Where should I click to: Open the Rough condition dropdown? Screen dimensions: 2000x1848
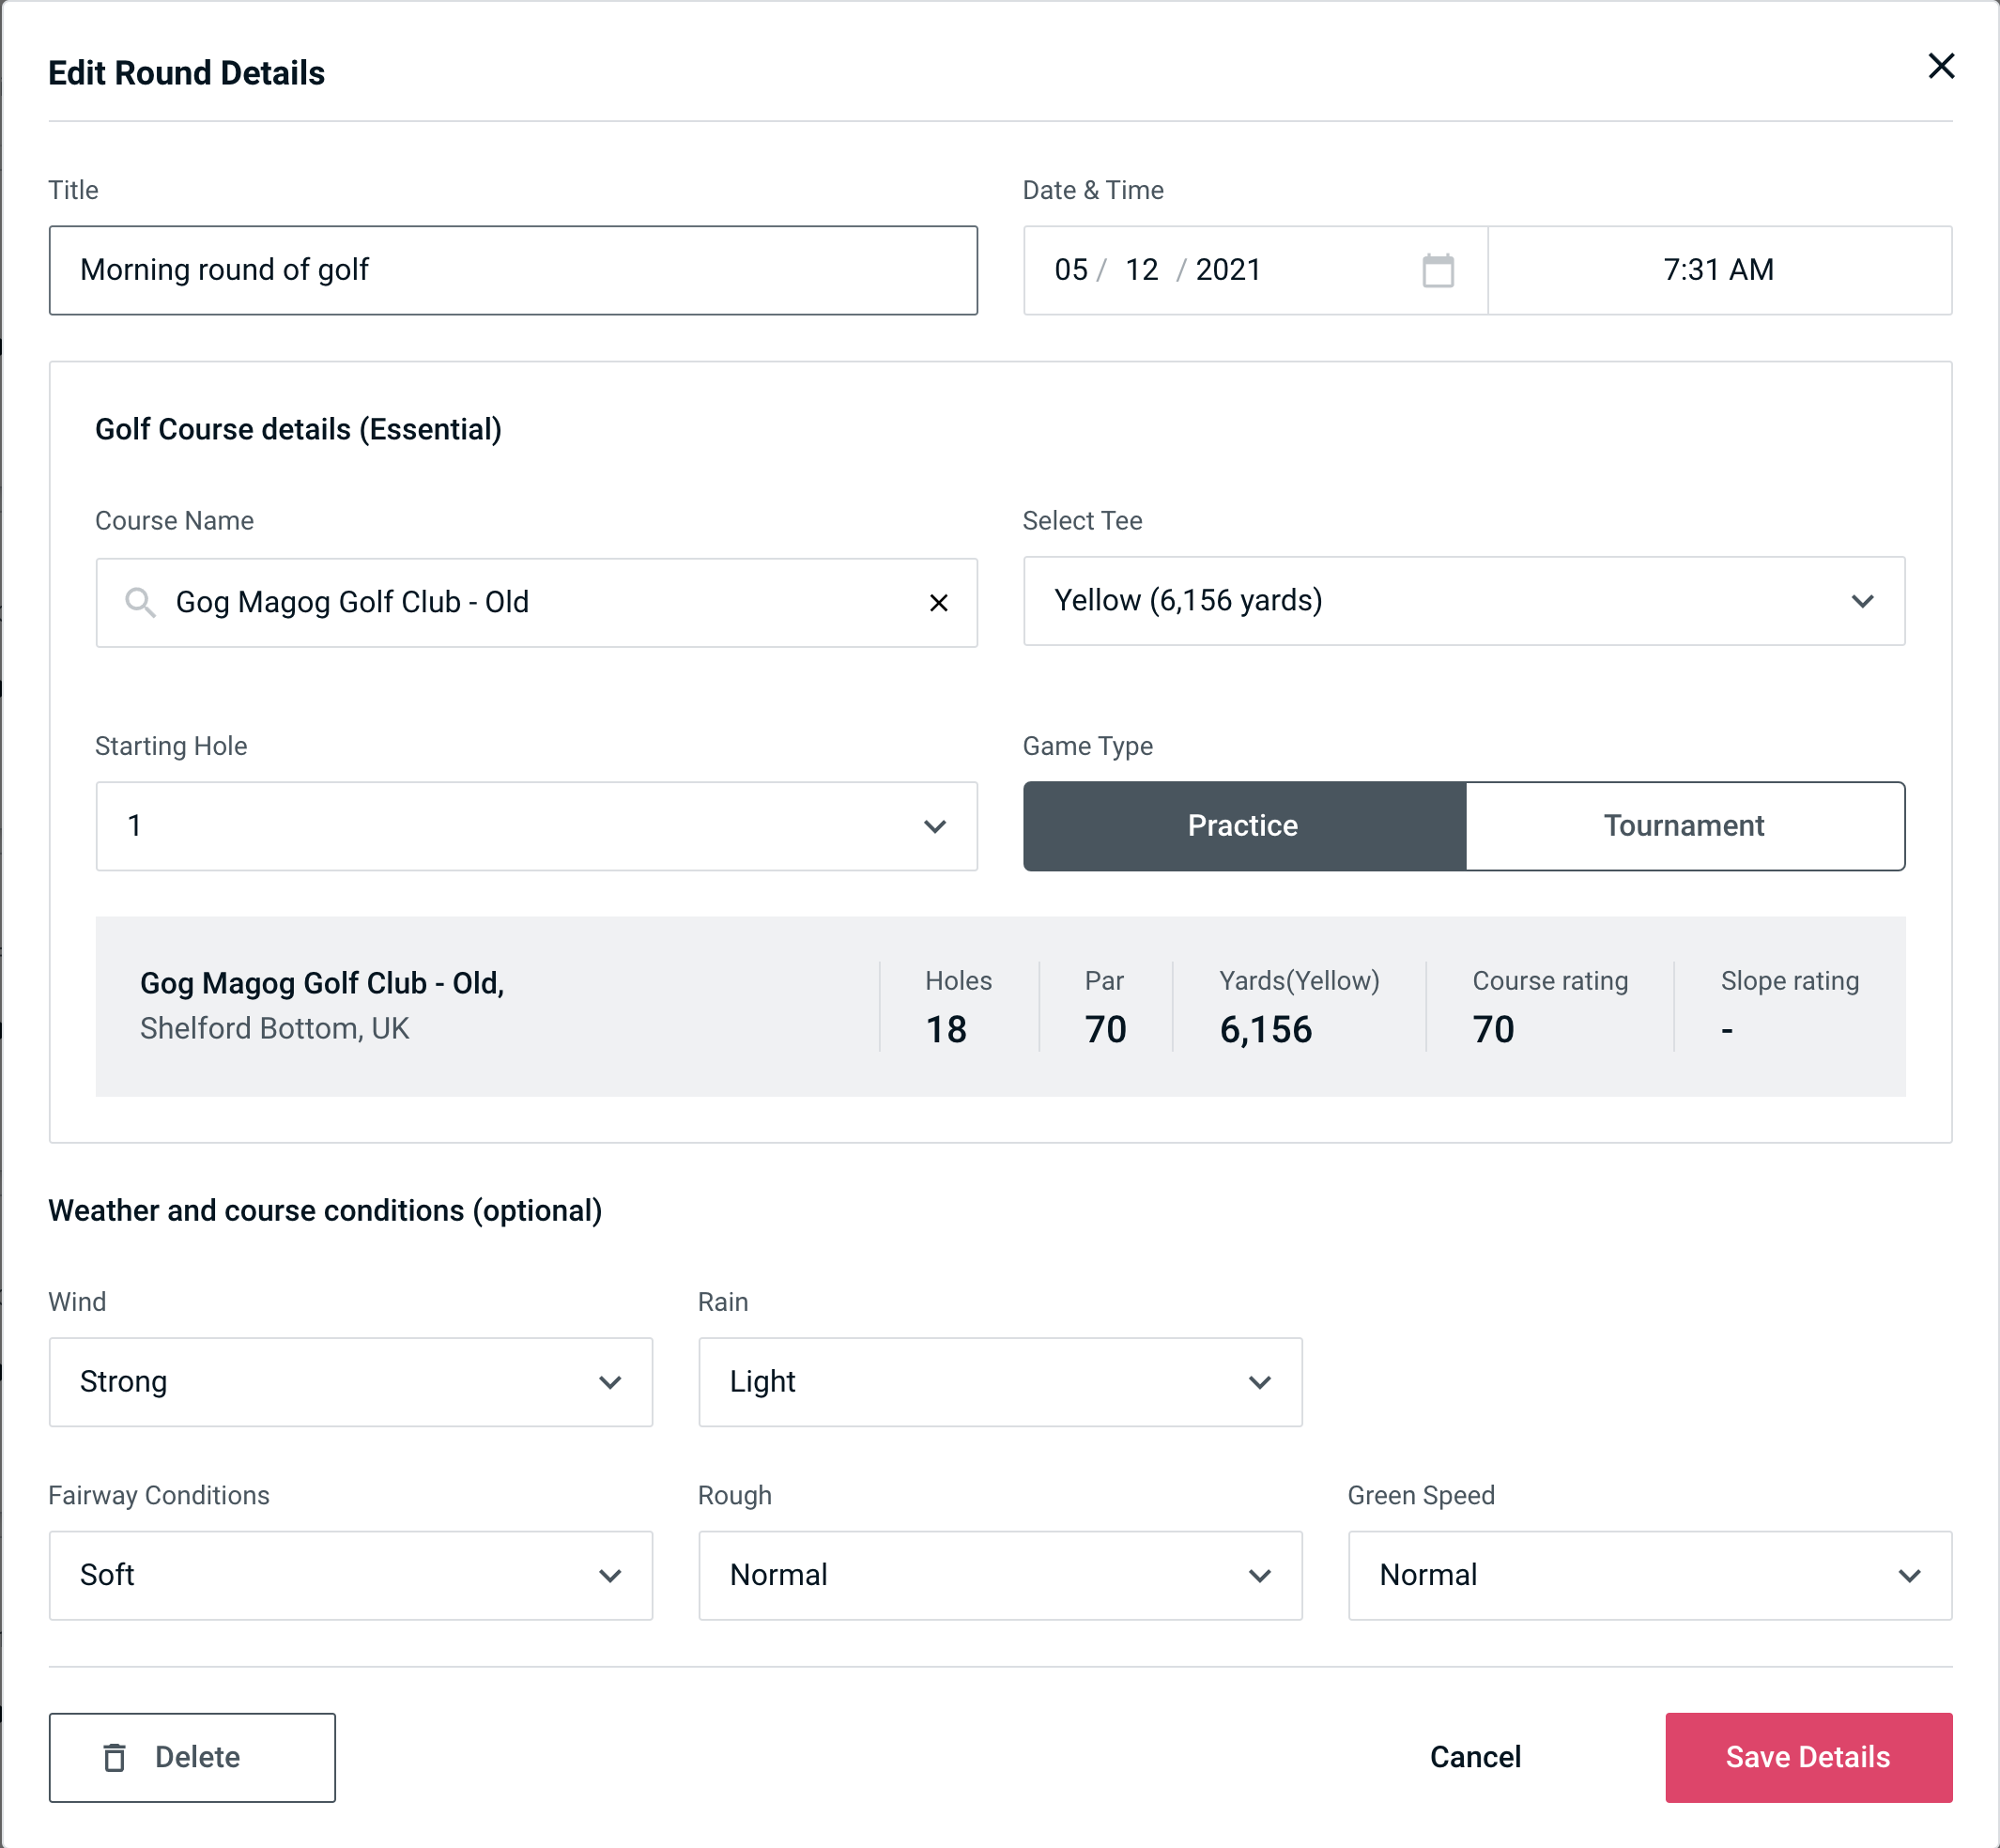[1000, 1575]
